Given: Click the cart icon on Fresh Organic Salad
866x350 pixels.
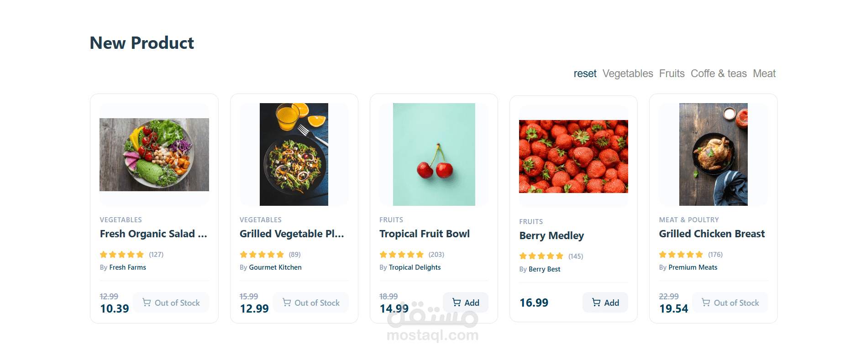Looking at the screenshot, I should pos(147,302).
